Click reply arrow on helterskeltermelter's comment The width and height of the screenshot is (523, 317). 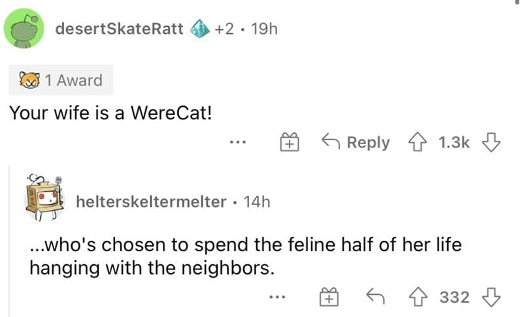[x=375, y=297]
